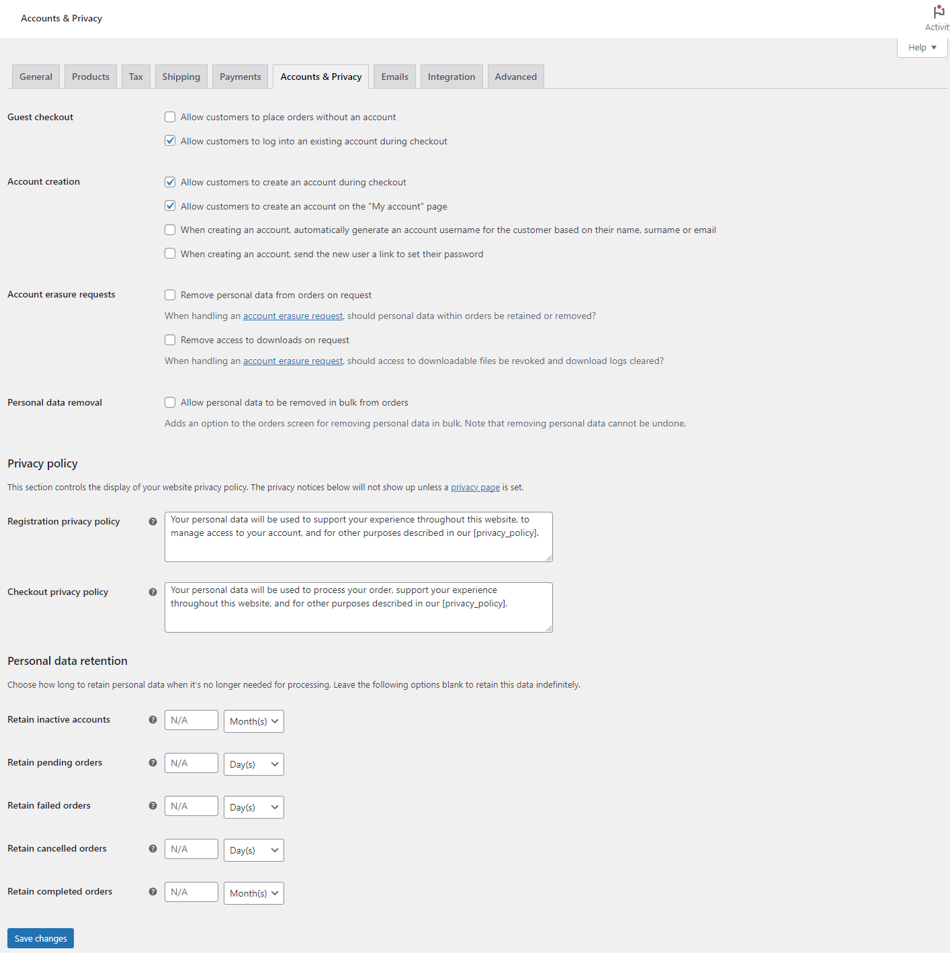Click the Retain cancelled orders number field
The height and width of the screenshot is (953, 950).
point(191,849)
